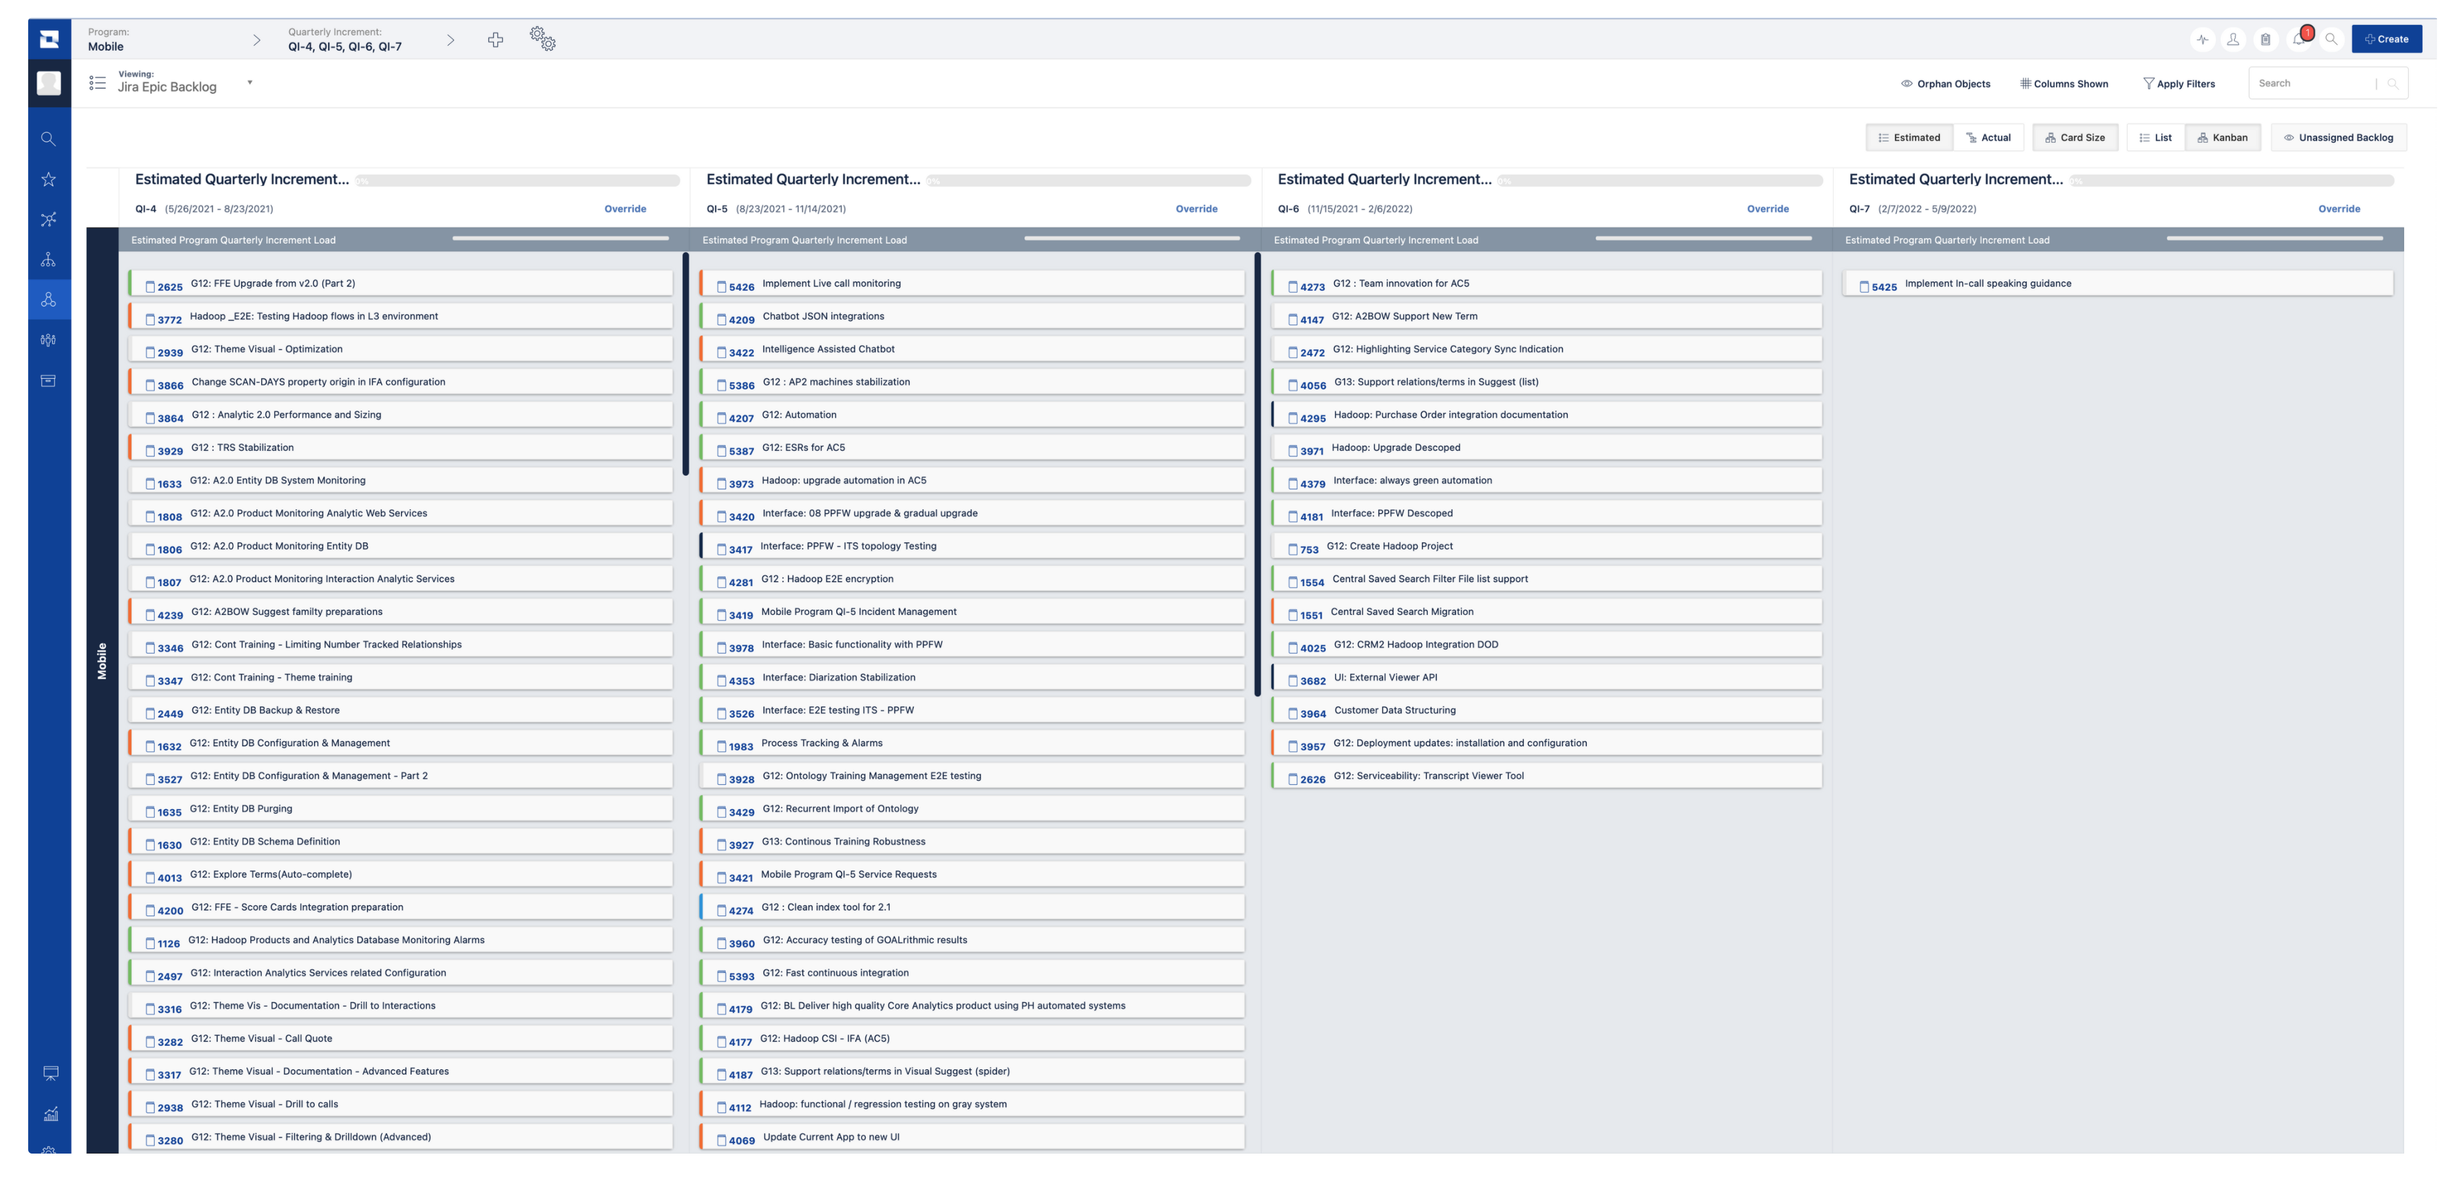Expand the Program Mobile chevron

[x=256, y=40]
